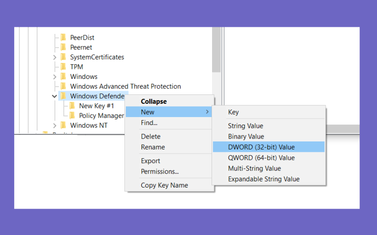
Task: Click the tree pane vertical scrollbar thumb
Action: [216, 50]
